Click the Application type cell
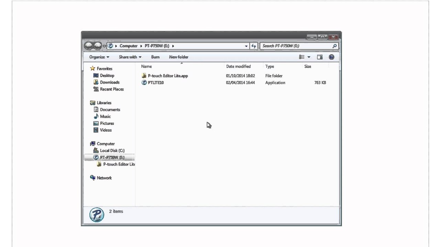 click(275, 83)
